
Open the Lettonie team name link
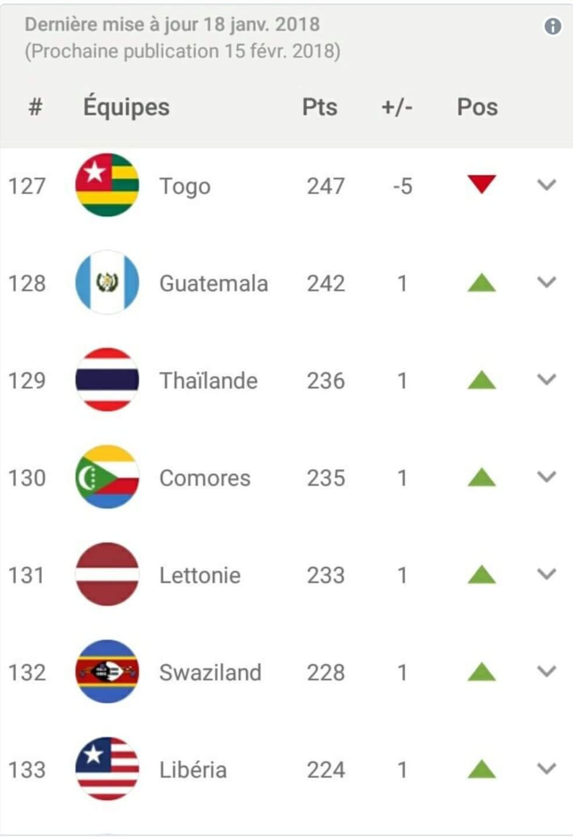coord(200,575)
